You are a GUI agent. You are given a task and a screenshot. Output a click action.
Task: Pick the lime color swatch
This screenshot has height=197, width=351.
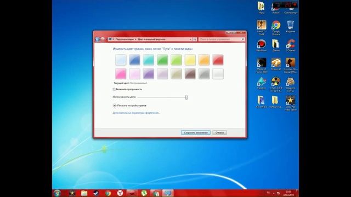[x=177, y=60]
